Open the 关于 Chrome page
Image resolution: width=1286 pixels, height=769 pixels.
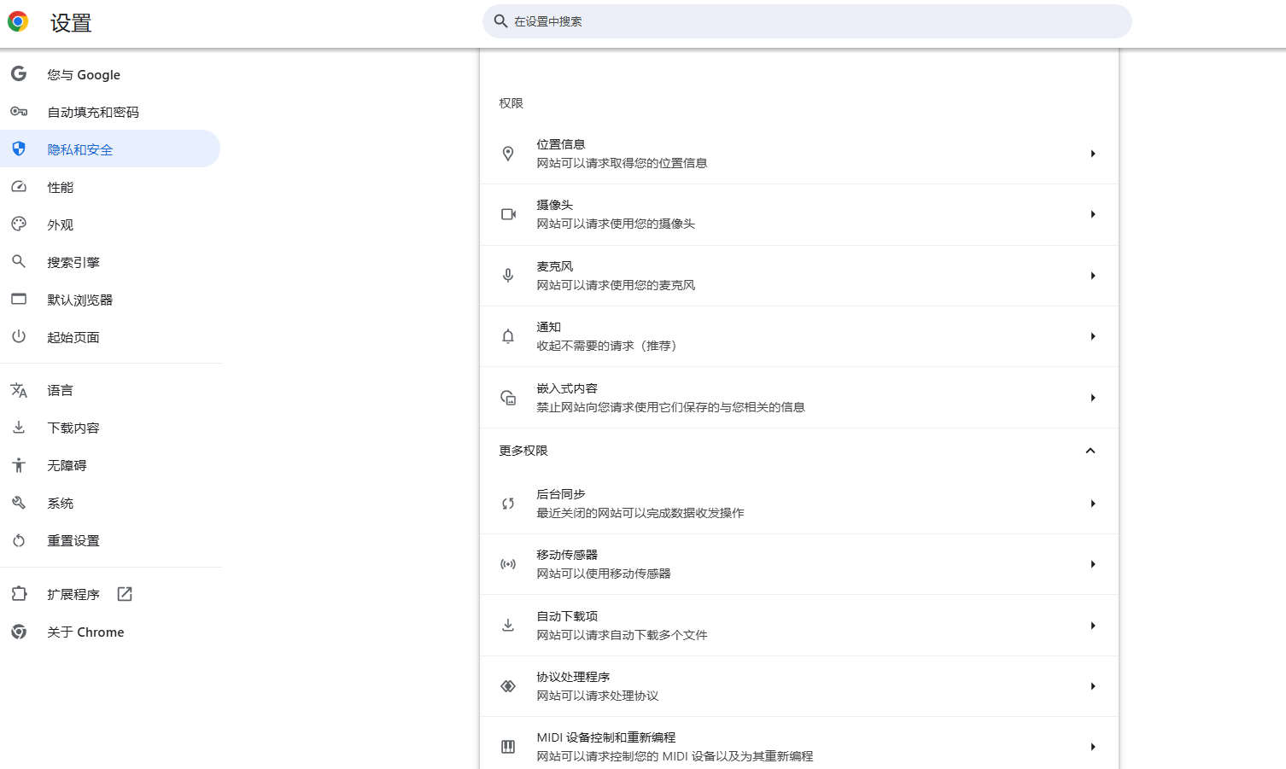110,632
